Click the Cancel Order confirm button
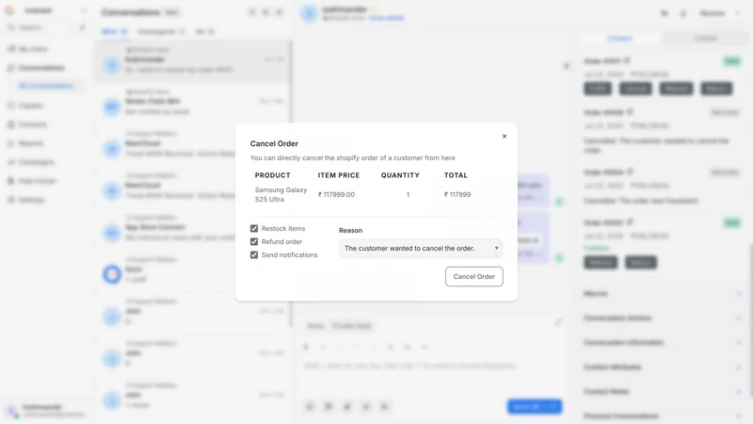 tap(474, 276)
